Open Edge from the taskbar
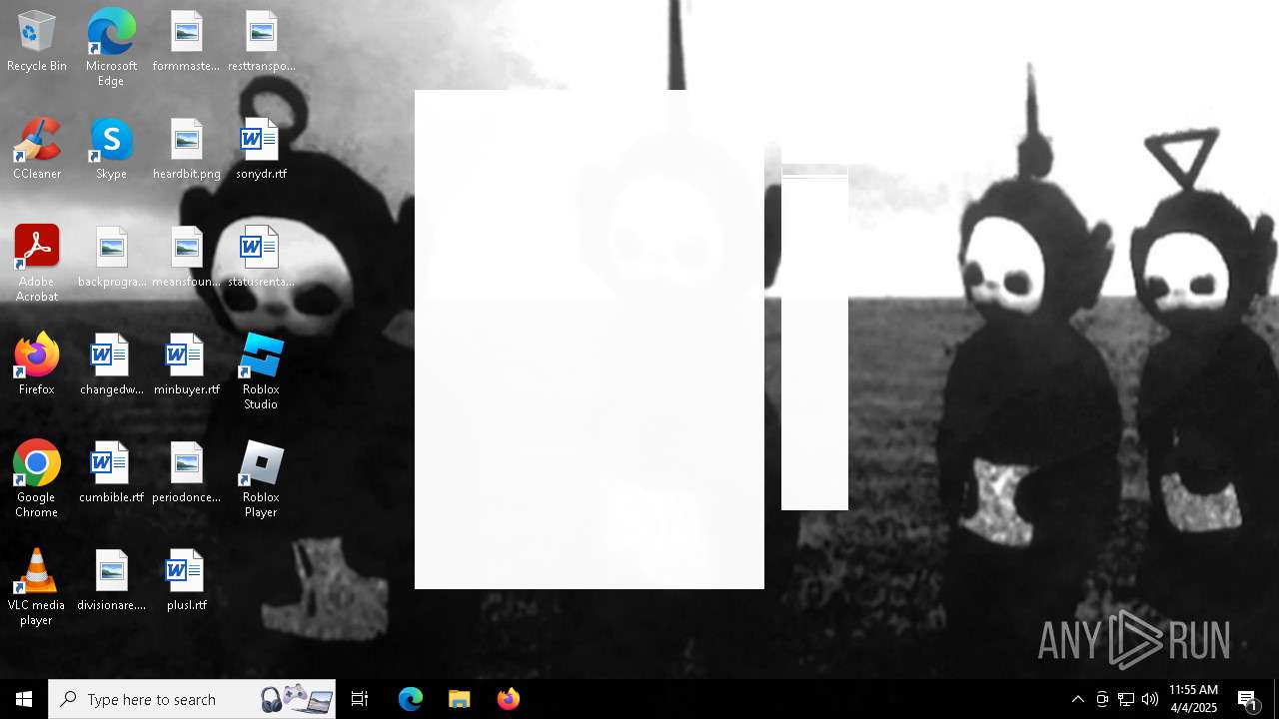 [x=411, y=699]
